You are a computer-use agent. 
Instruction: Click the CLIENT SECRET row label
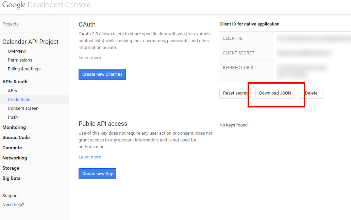point(238,53)
